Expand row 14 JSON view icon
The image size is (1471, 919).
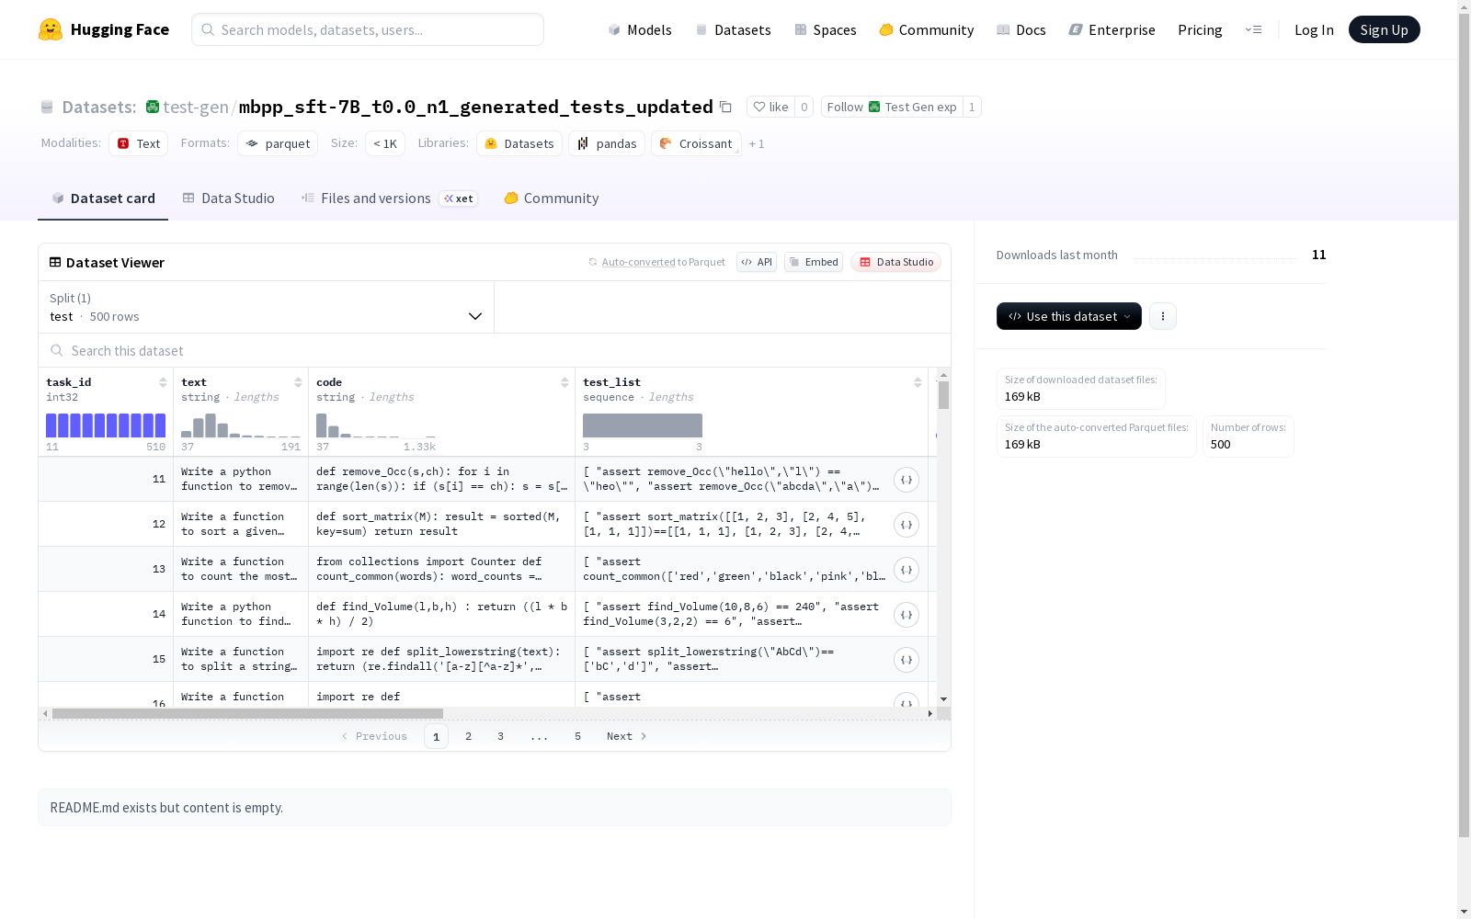907,615
